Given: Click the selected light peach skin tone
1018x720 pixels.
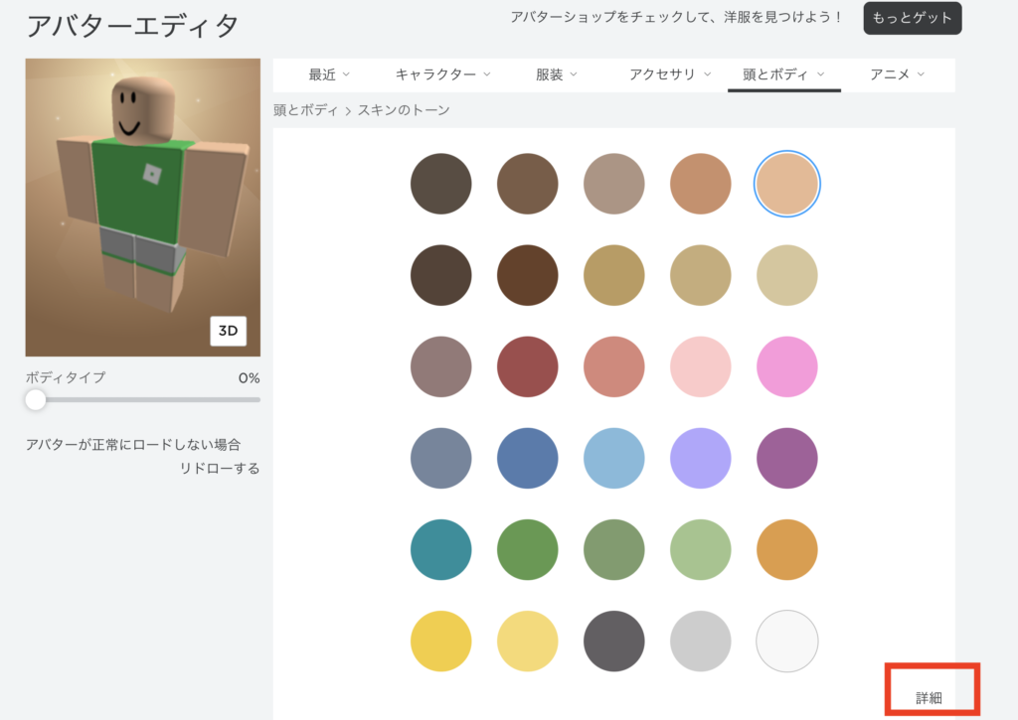Looking at the screenshot, I should [x=787, y=184].
